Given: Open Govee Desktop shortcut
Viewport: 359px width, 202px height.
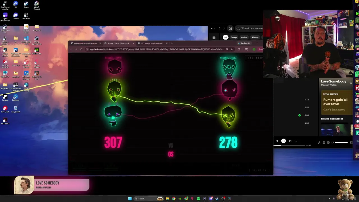Looking at the screenshot, I should click(x=26, y=87).
